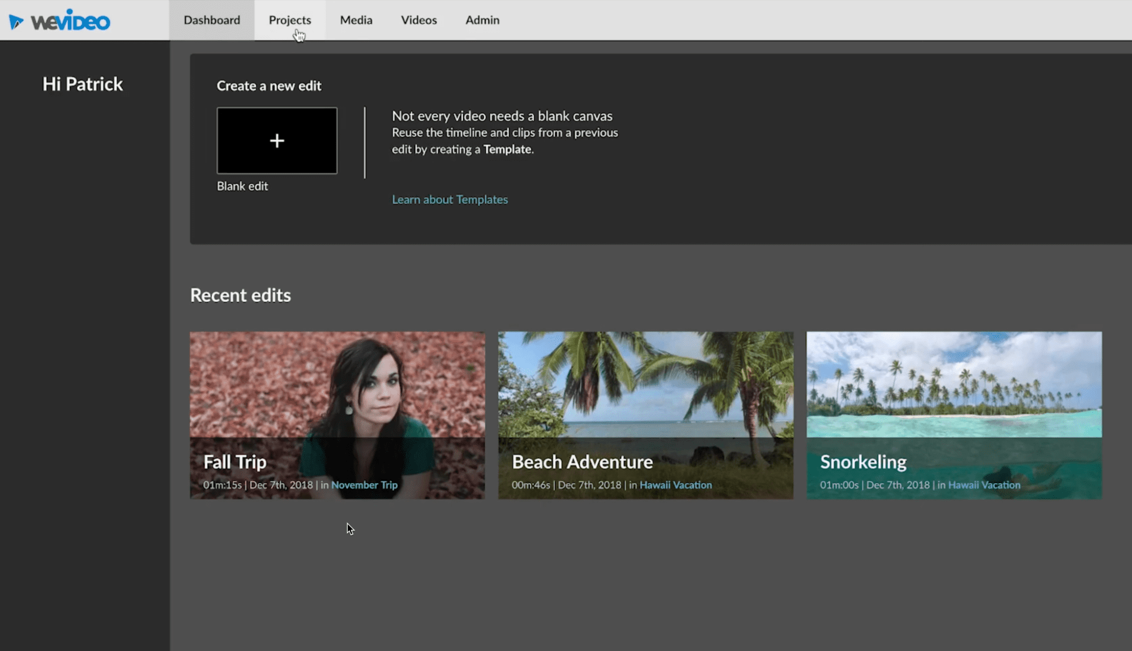Image resolution: width=1132 pixels, height=651 pixels.
Task: Click the Snorkeling title text
Action: (863, 462)
